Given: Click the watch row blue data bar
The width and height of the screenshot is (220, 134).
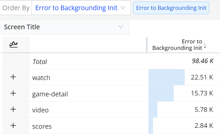Looking at the screenshot, I should (x=166, y=77).
